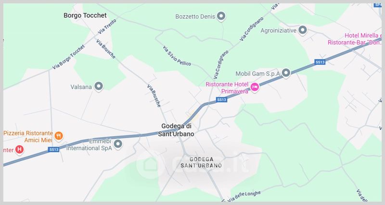Open the Mobil Gam S.p.A pin
The width and height of the screenshot is (385, 205).
(x=286, y=73)
